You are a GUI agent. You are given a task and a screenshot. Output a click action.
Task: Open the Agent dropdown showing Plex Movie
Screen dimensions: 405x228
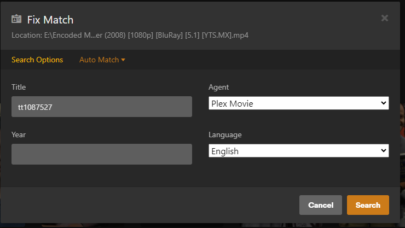[298, 103]
